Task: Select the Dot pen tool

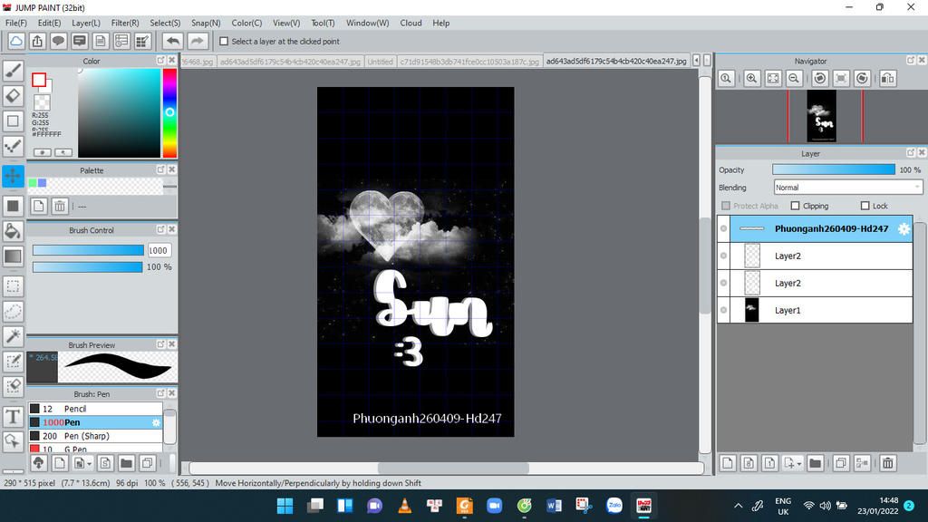Action: pyautogui.click(x=13, y=146)
